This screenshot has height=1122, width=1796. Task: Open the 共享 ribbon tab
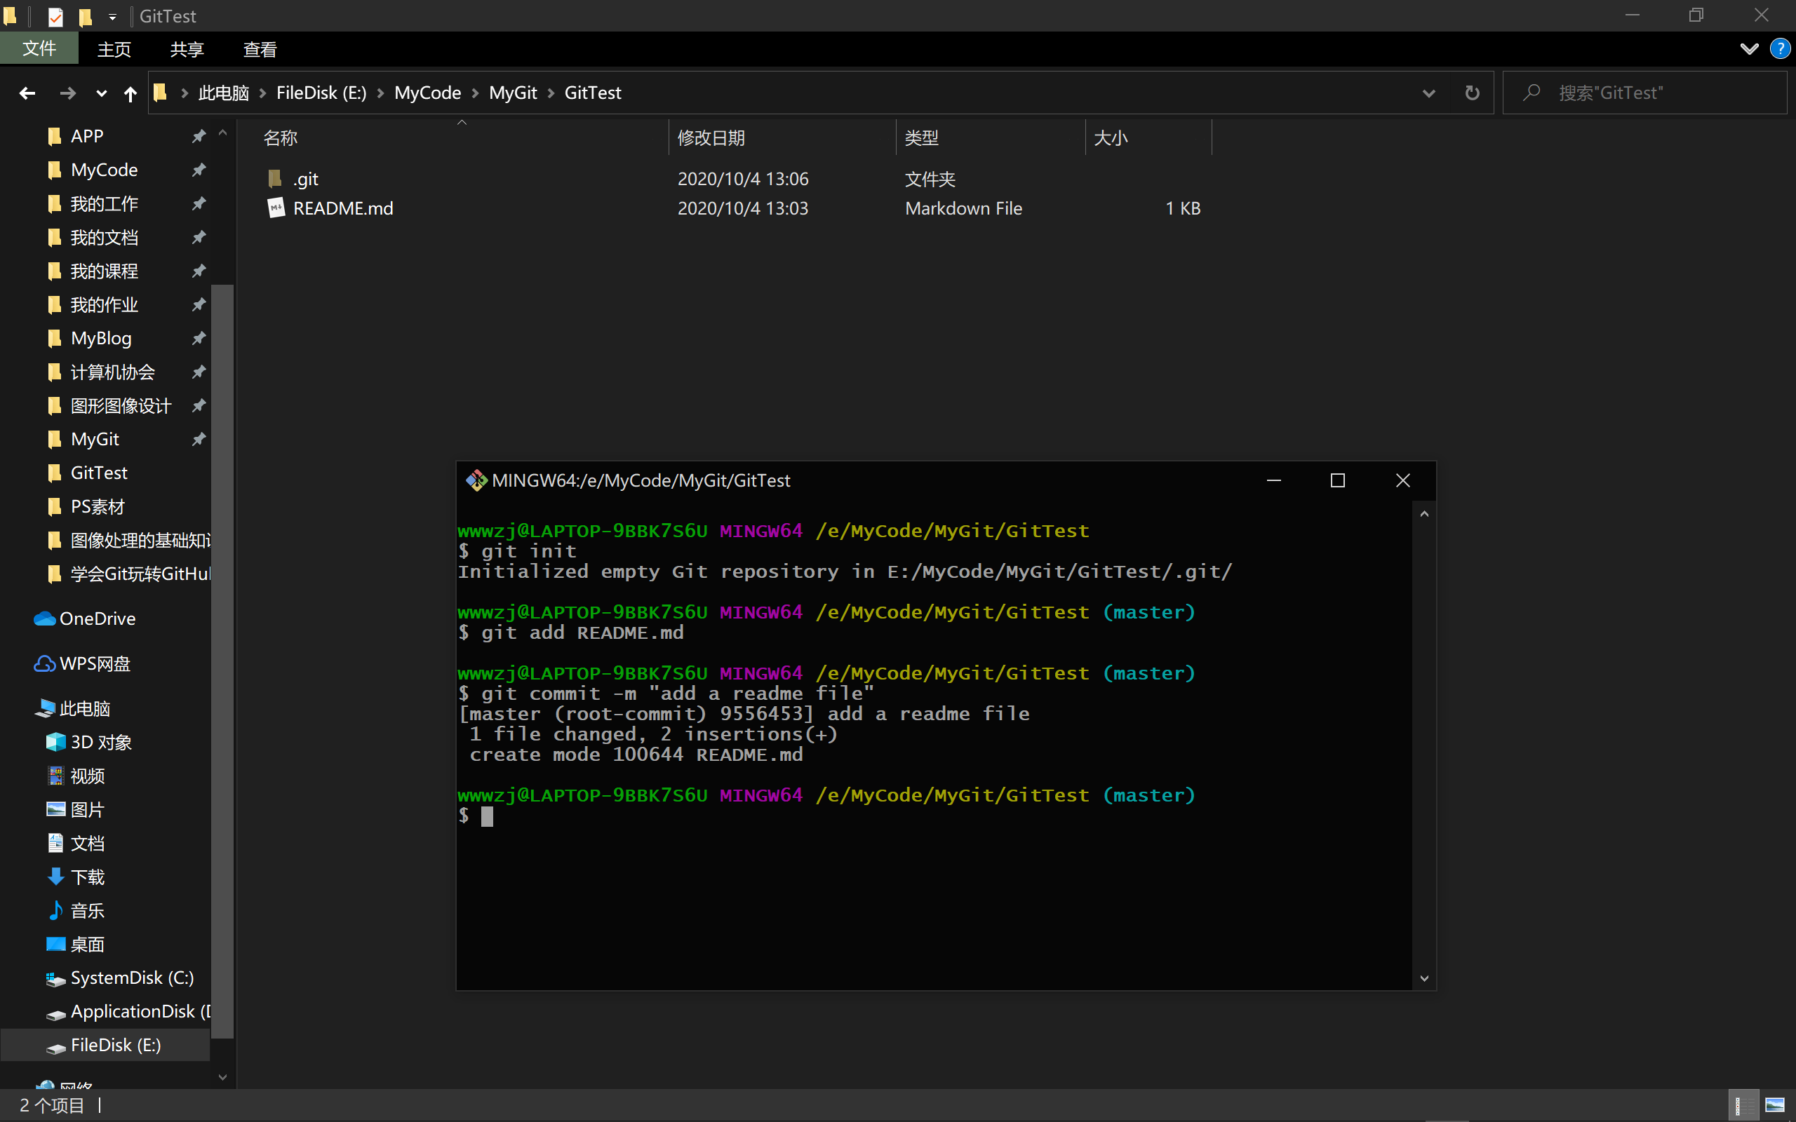tap(187, 49)
